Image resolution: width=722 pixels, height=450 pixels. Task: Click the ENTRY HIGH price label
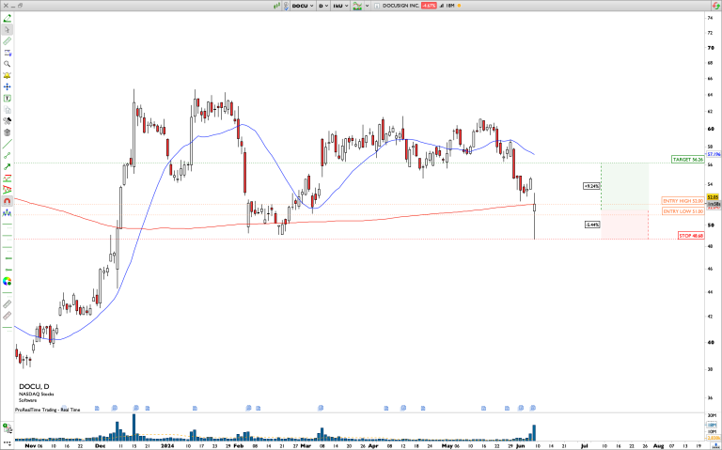point(683,201)
